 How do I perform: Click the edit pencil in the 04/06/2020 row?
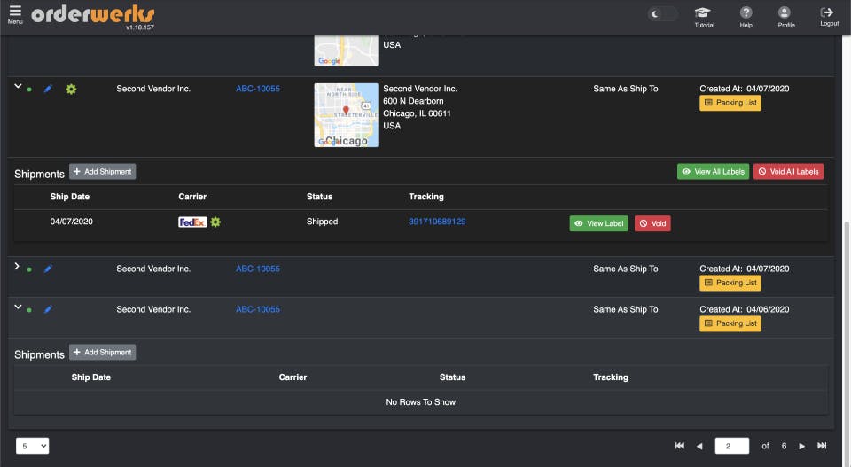pos(48,310)
